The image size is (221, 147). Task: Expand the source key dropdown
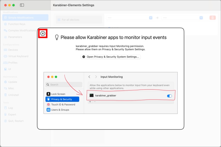point(151,18)
